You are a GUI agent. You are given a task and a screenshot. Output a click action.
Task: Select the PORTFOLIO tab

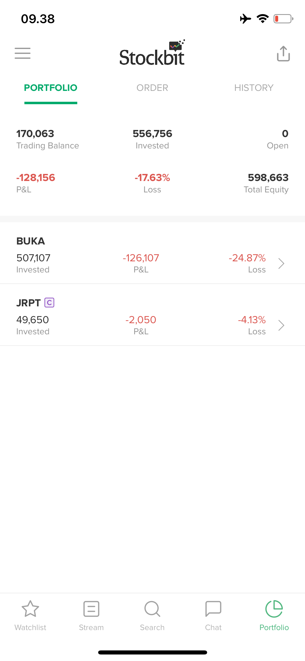(x=51, y=88)
